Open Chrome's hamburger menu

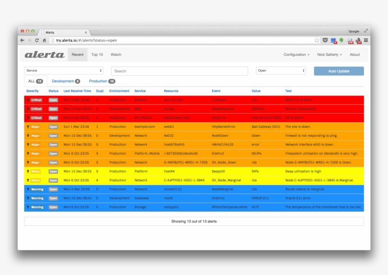tap(366, 40)
